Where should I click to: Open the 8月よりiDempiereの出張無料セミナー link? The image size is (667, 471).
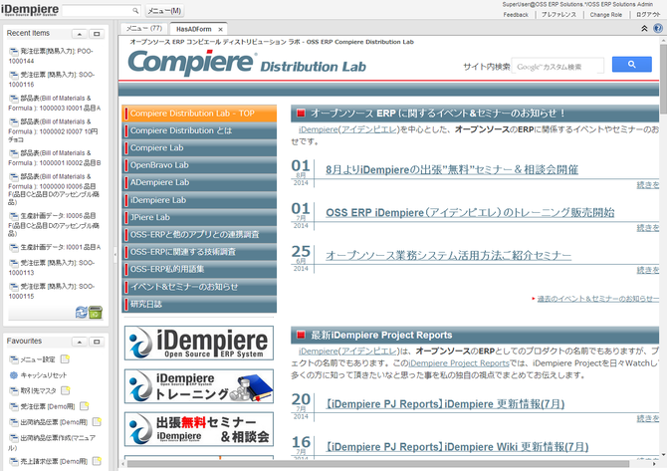[x=452, y=169]
